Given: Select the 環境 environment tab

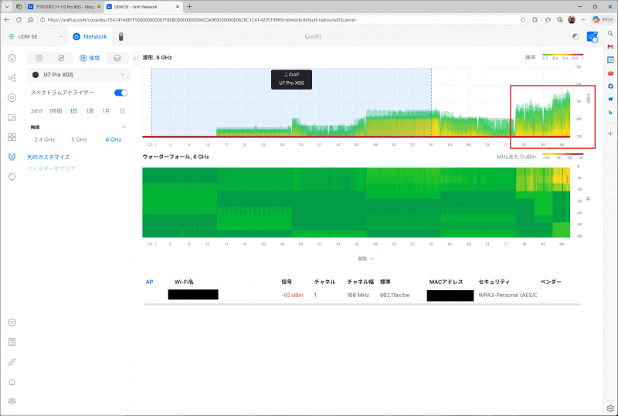Looking at the screenshot, I should (x=90, y=58).
